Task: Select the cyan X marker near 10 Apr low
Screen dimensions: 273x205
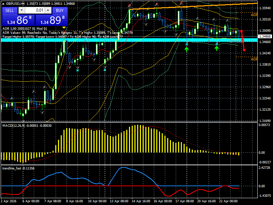Action: click(105, 70)
